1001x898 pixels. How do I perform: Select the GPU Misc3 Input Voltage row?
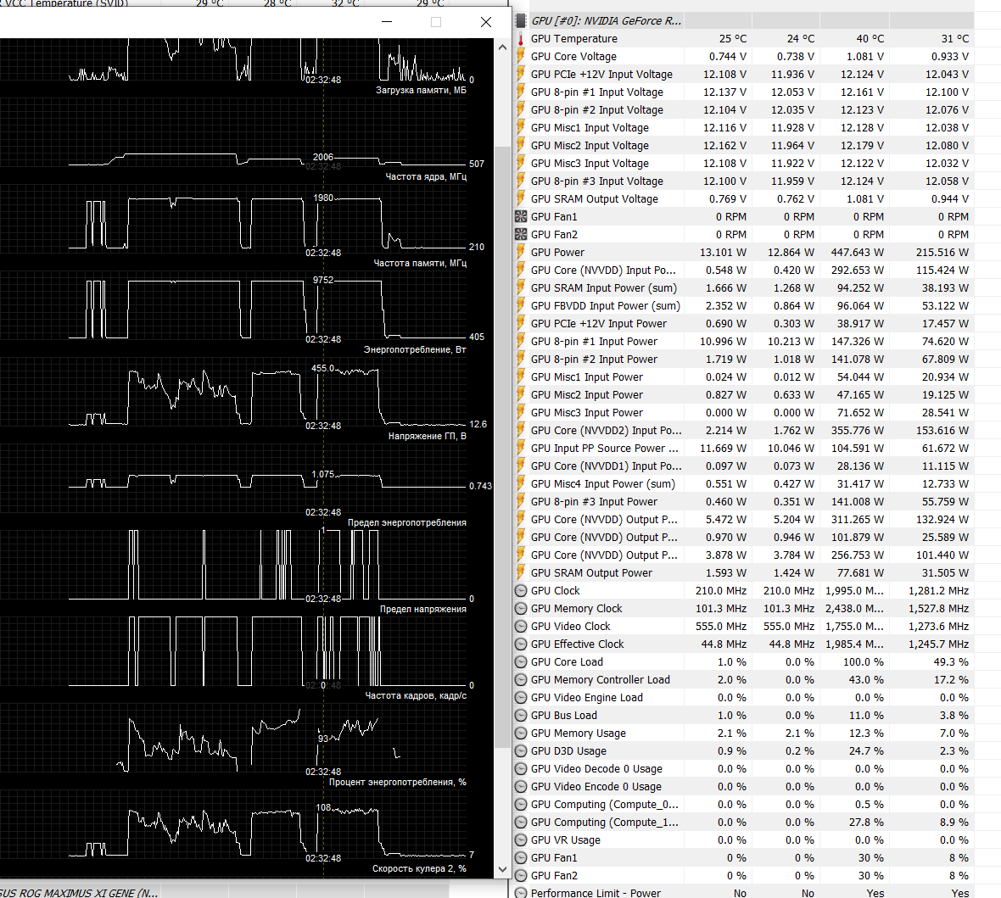point(742,164)
